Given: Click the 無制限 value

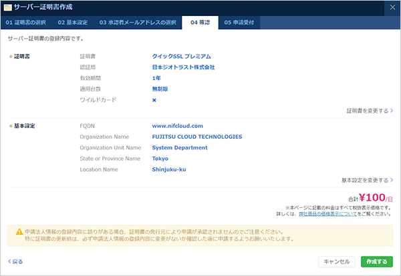Looking at the screenshot, I should coord(160,89).
